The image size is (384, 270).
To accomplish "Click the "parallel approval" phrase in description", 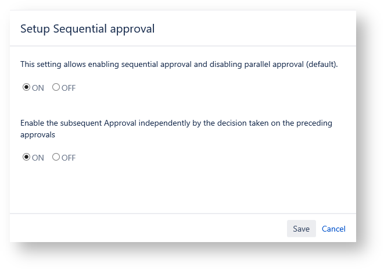I will [x=272, y=64].
